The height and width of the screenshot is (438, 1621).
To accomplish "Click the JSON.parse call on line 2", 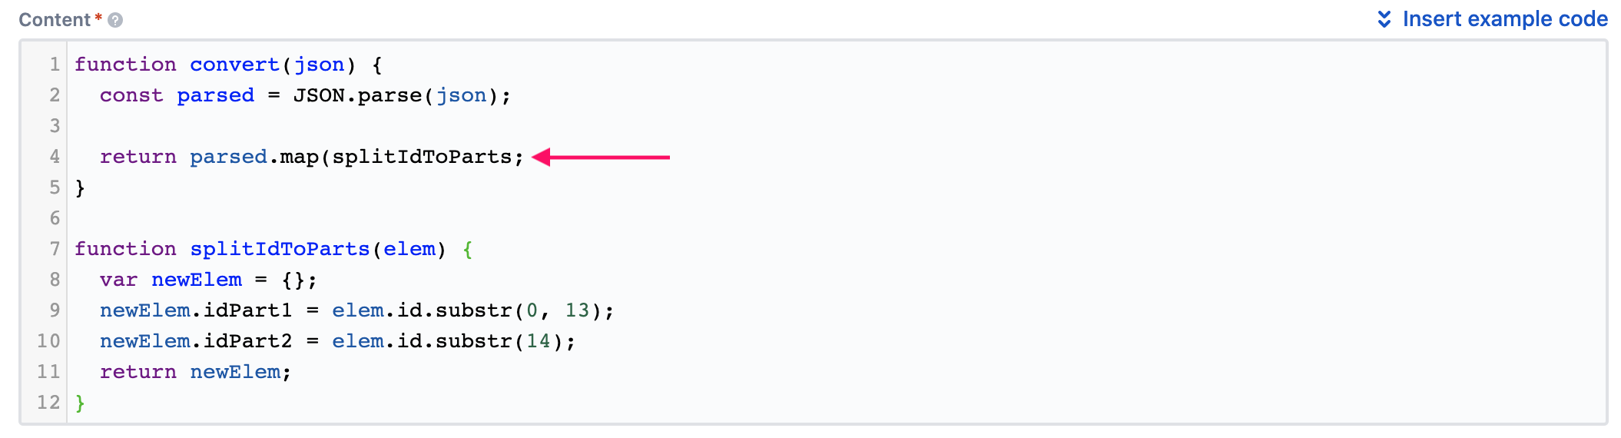I will coord(357,95).
